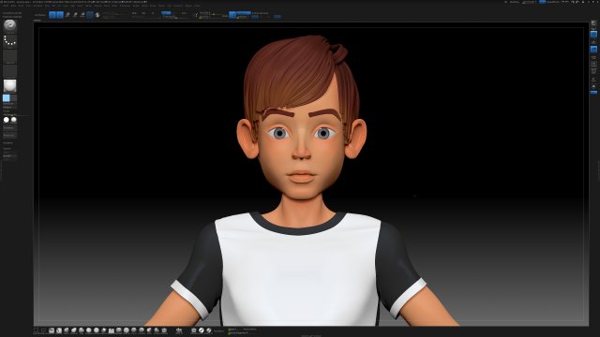600x337 pixels.
Task: Select the open-book shaped brush in the bottom shelf
Action: 112,330
